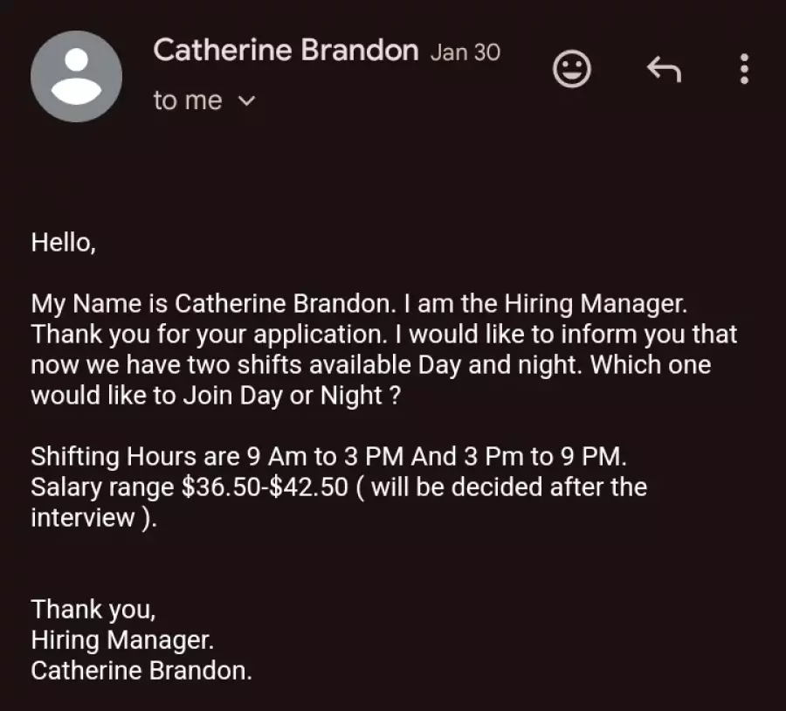Reply using the curved arrow icon

(664, 69)
